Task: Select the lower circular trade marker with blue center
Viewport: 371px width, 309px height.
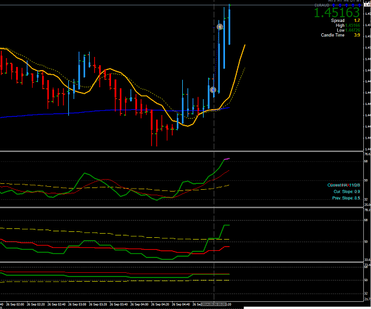Action: coord(213,90)
